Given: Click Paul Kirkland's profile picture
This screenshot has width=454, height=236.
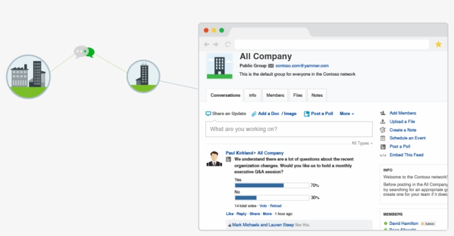Looking at the screenshot, I should click(x=214, y=159).
